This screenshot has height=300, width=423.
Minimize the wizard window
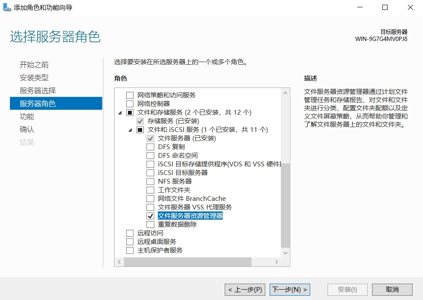(x=360, y=7)
